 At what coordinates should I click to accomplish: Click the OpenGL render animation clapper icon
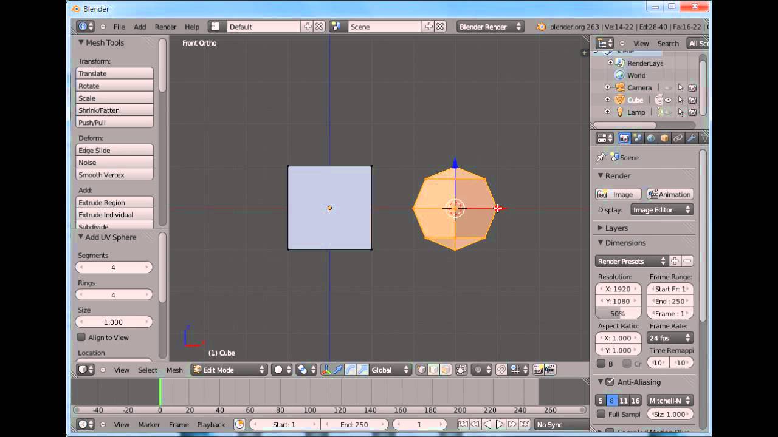tap(549, 370)
